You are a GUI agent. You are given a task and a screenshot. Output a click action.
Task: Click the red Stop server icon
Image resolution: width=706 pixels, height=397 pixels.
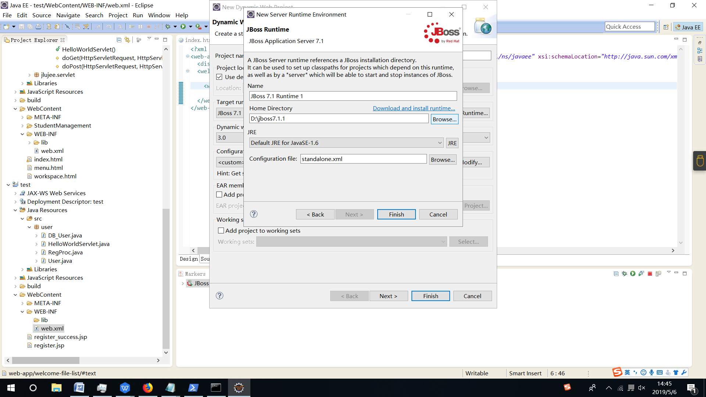point(650,273)
